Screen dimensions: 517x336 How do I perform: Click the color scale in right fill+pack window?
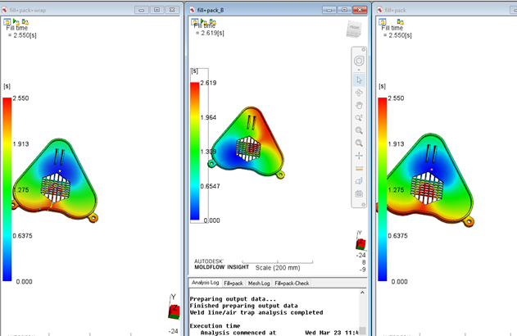pyautogui.click(x=383, y=189)
